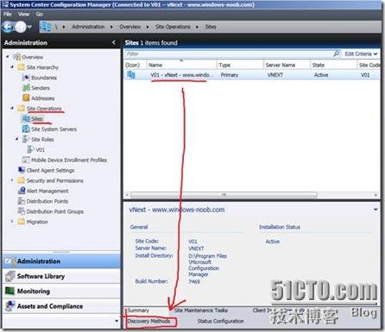Select the Sites node icon in tree
385x332 pixels.
tap(26, 118)
